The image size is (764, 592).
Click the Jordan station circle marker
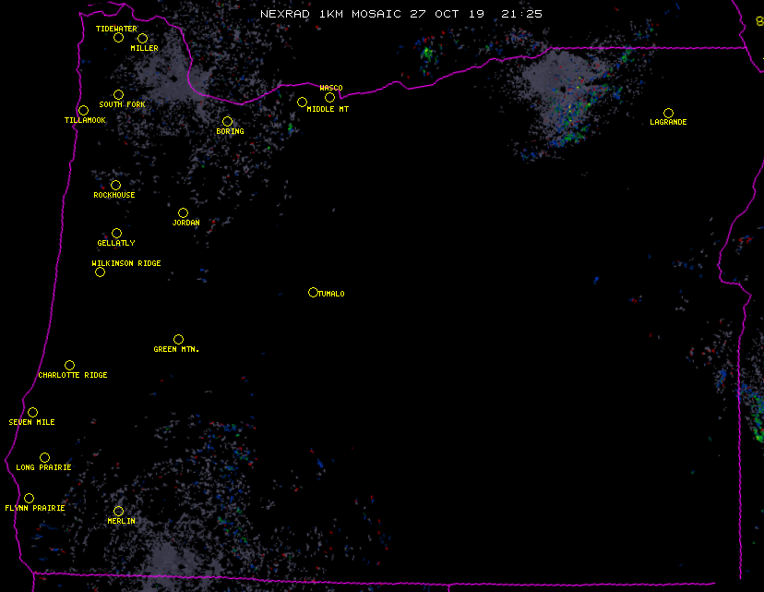[x=183, y=213]
